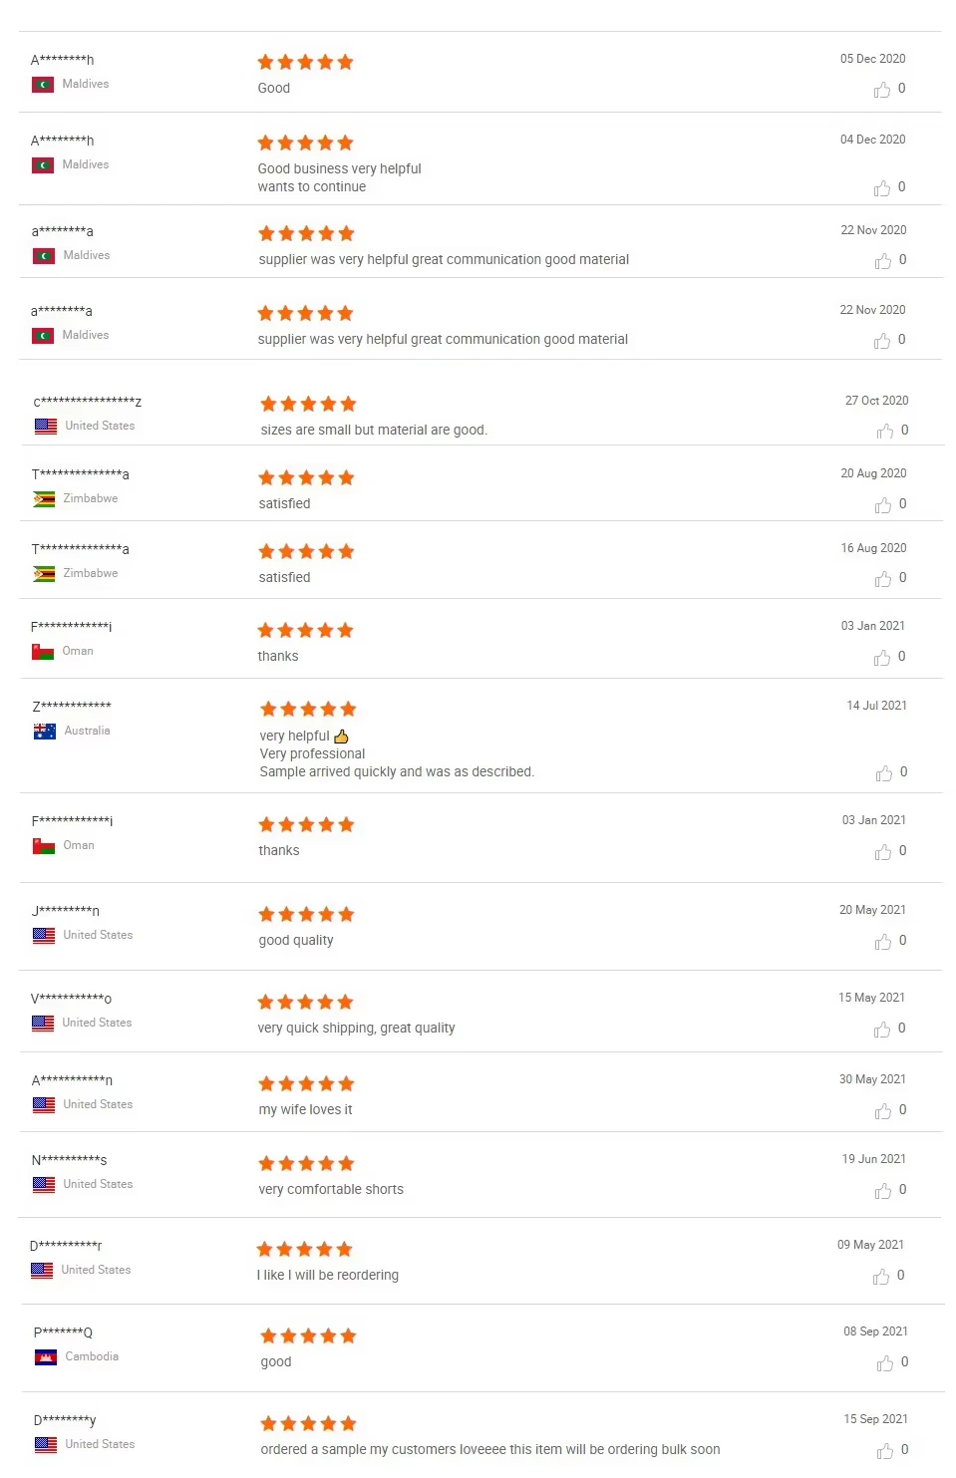Like the 27 Oct 2020 sizes review
Screen dimensions: 956x1478
click(884, 432)
